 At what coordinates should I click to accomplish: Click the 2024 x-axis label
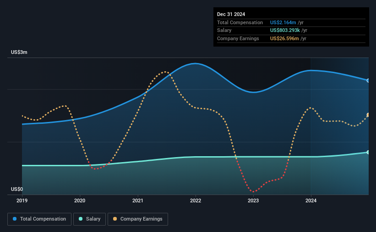pyautogui.click(x=311, y=200)
